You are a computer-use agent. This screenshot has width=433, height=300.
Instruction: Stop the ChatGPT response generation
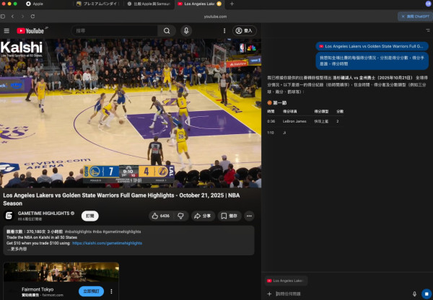426,294
